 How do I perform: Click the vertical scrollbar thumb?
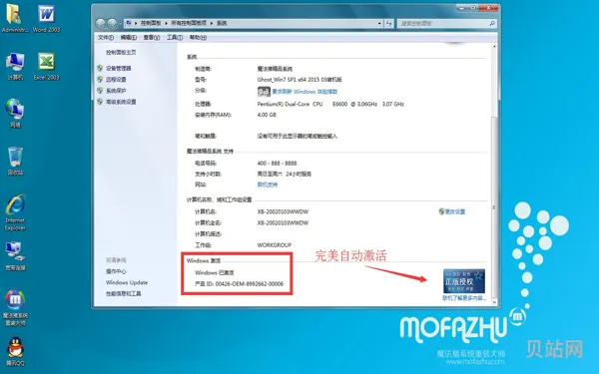(494, 207)
